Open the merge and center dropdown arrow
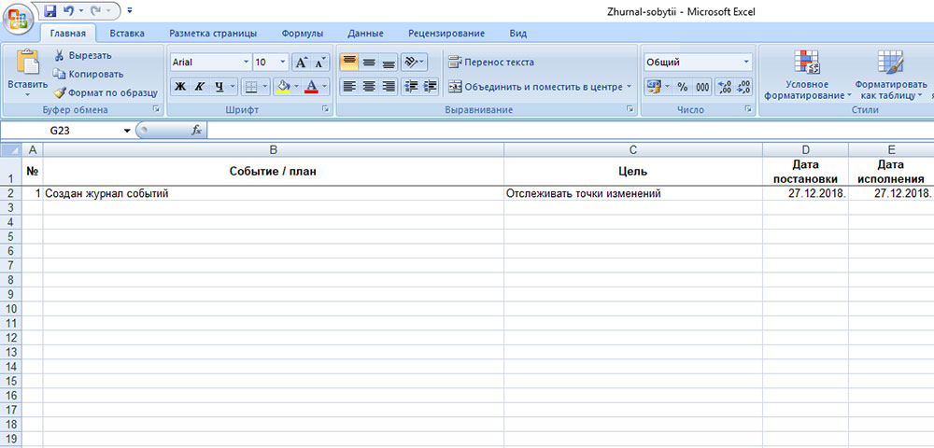This screenshot has width=934, height=448. (629, 87)
